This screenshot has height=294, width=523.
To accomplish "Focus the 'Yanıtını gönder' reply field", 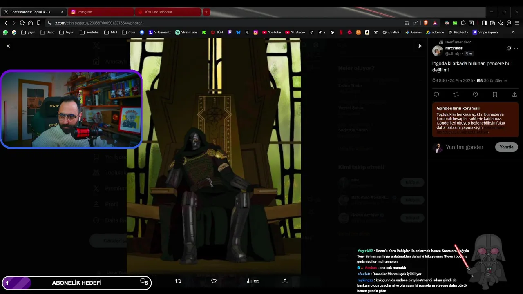I will tap(465, 147).
